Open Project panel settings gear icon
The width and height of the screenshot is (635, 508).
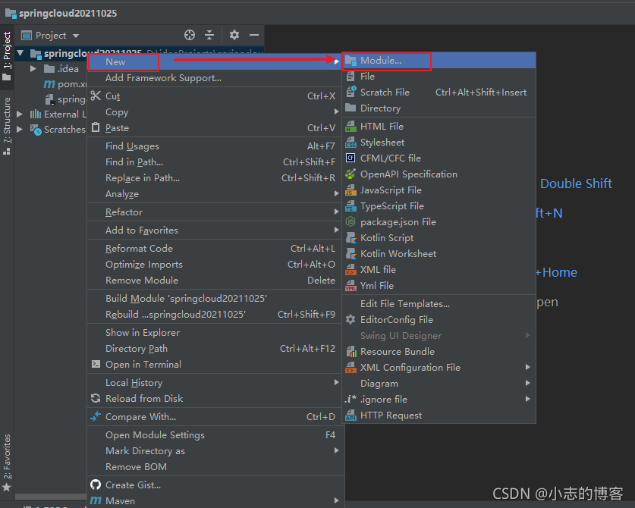pyautogui.click(x=234, y=35)
